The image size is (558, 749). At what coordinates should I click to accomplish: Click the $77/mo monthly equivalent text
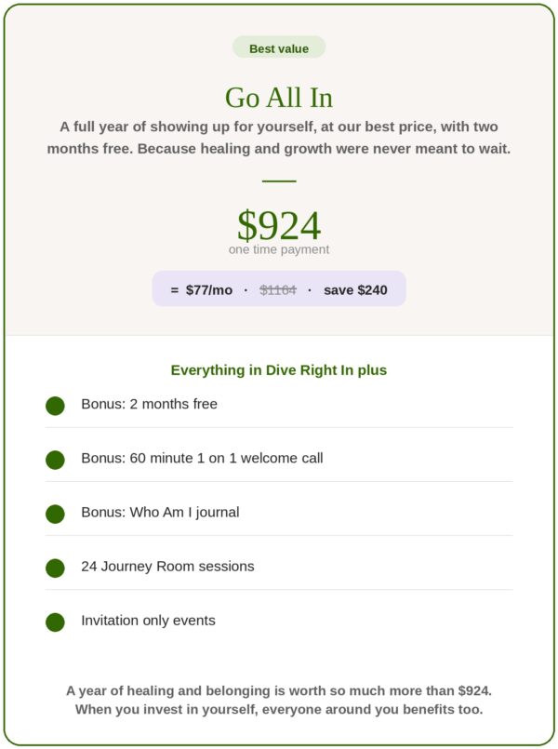coord(209,290)
